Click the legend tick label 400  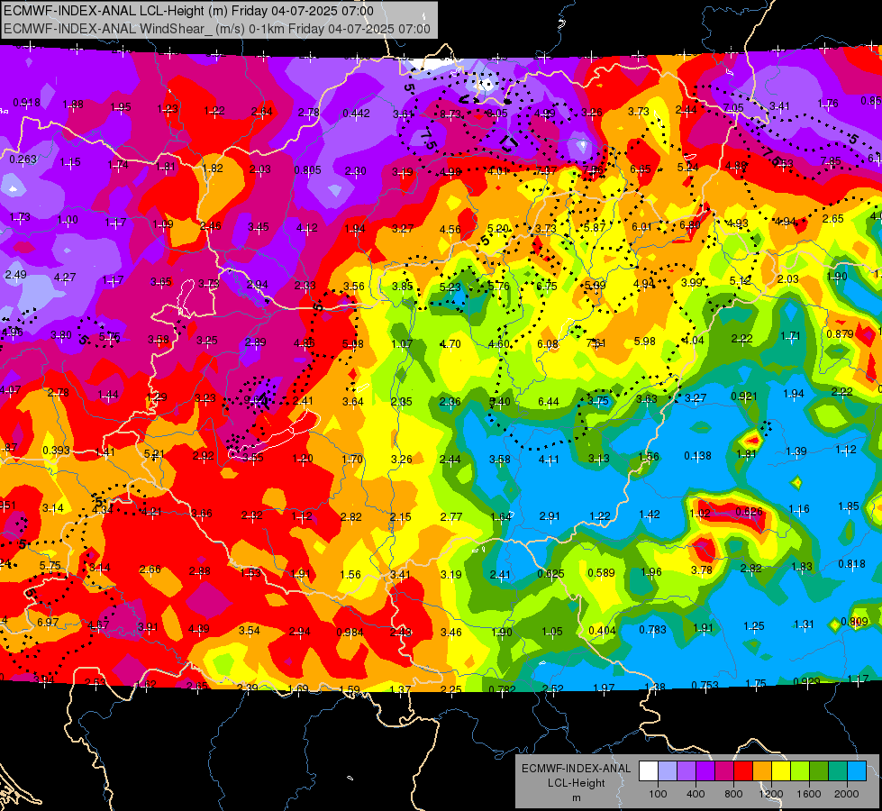coord(696,794)
